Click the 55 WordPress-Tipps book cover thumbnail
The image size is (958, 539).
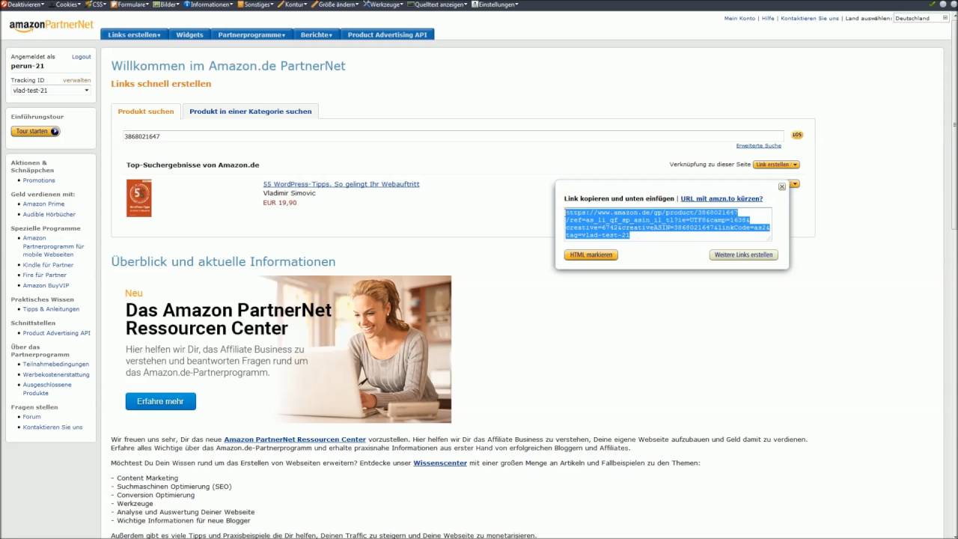pyautogui.click(x=139, y=198)
